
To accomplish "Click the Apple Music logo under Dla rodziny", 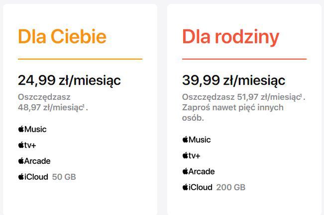I will coord(197,140).
